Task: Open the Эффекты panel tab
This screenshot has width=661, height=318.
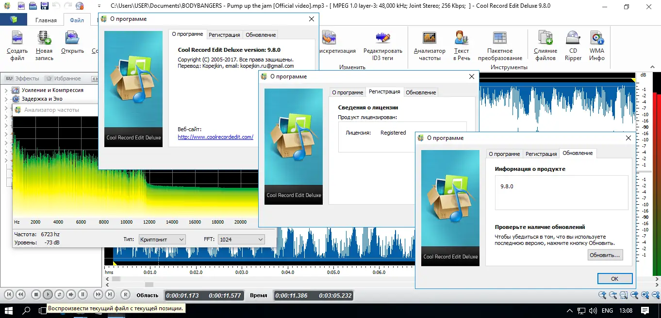Action: click(22, 78)
